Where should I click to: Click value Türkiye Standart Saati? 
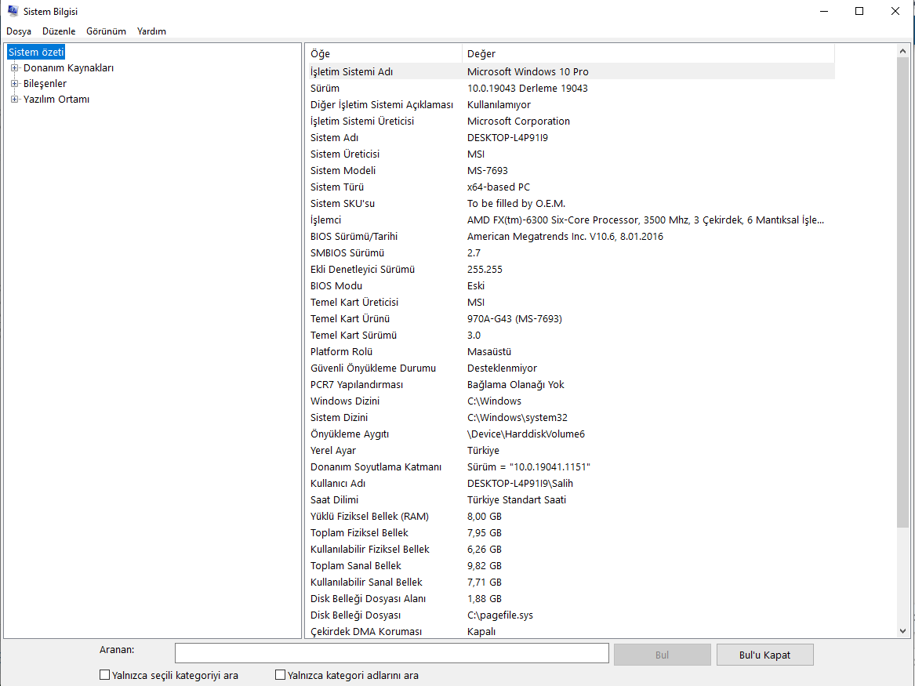coord(517,500)
